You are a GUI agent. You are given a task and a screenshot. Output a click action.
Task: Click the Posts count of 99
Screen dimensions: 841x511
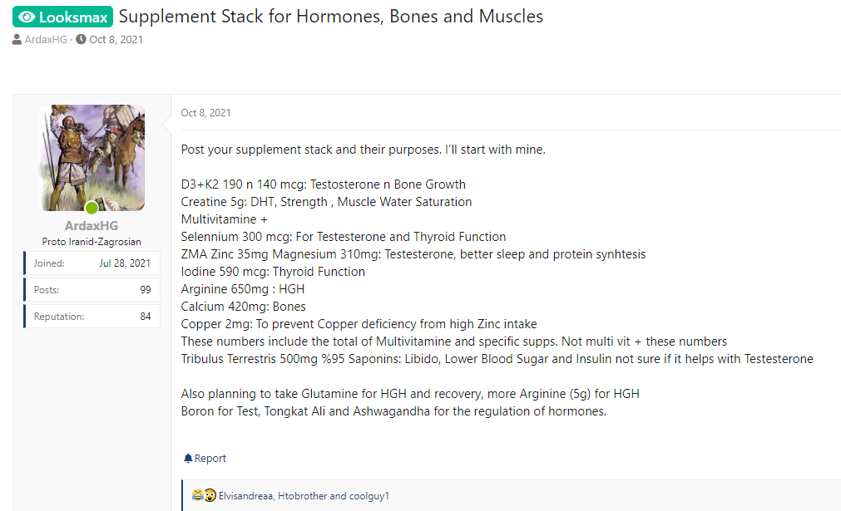pos(146,290)
